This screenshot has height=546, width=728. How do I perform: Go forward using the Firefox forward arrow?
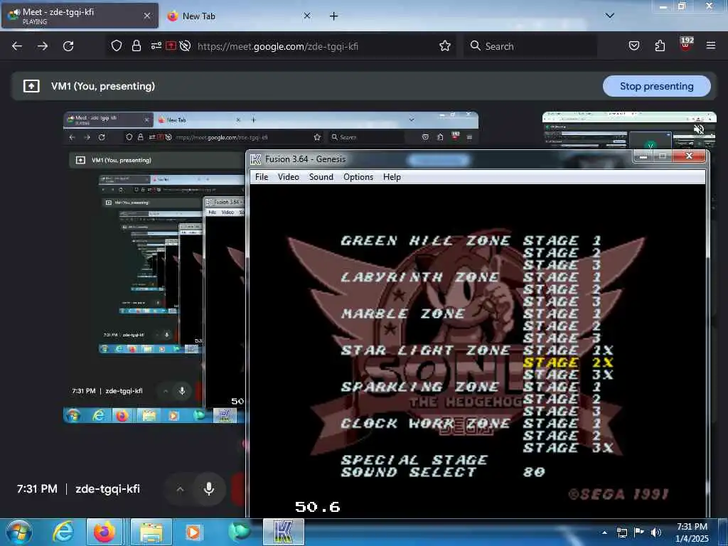point(43,46)
